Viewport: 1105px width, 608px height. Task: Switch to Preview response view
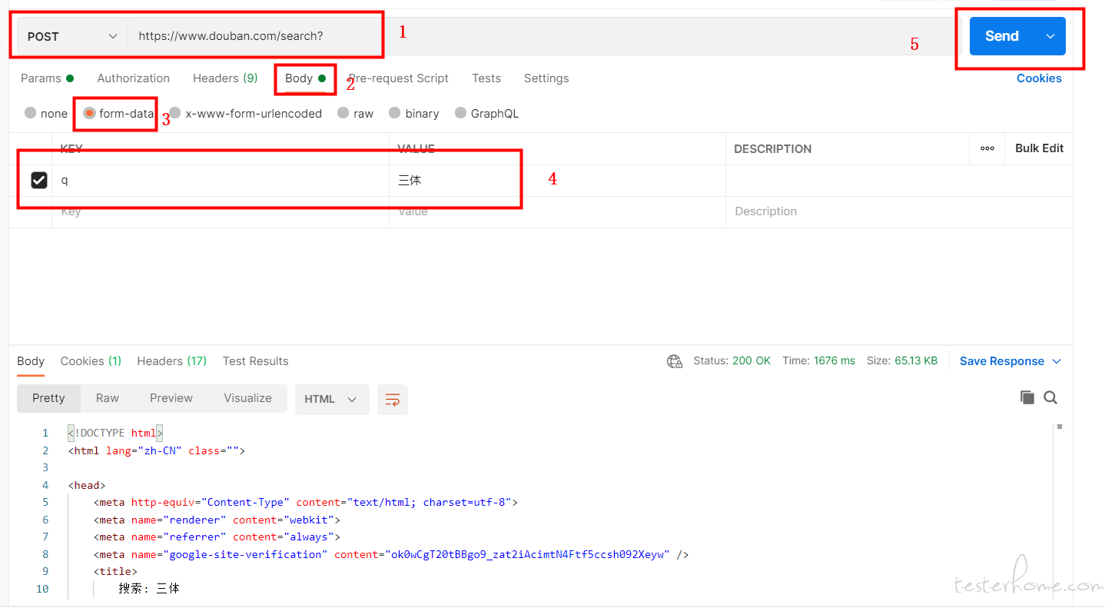(x=171, y=398)
